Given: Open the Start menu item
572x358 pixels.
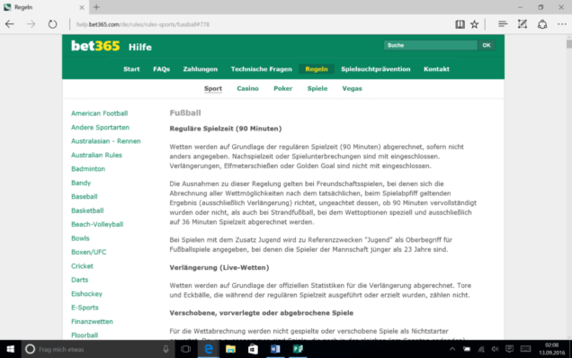Looking at the screenshot, I should coord(131,69).
